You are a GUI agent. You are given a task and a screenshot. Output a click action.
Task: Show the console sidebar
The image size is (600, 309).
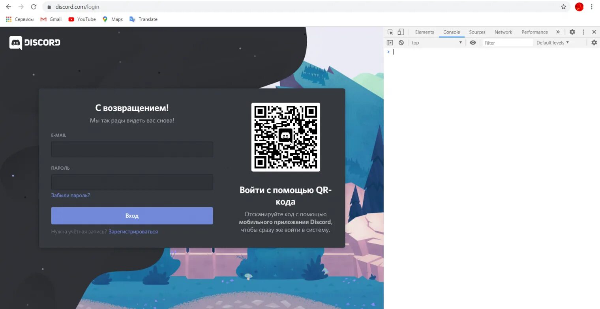(390, 43)
